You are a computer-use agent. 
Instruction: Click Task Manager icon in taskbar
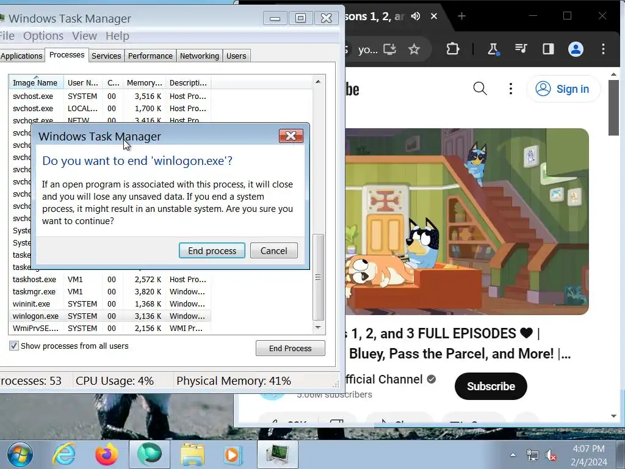coord(278,454)
